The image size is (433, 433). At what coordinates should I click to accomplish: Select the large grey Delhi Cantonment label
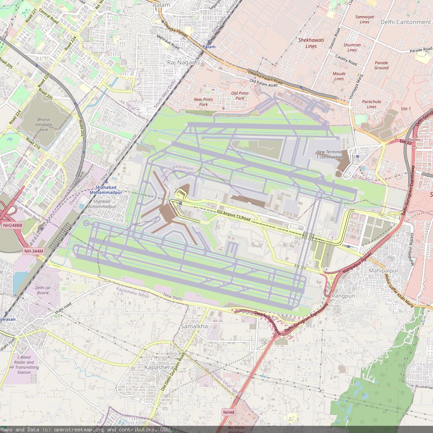point(406,22)
